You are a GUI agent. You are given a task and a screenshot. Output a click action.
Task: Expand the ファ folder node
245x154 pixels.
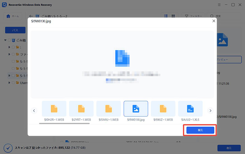coord(9,54)
